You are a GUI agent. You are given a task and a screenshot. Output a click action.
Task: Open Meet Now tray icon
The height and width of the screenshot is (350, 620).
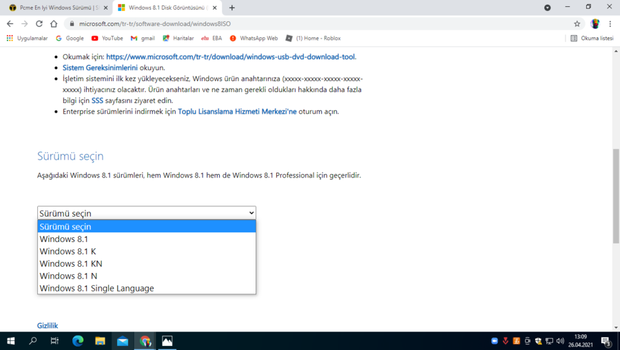click(x=528, y=341)
